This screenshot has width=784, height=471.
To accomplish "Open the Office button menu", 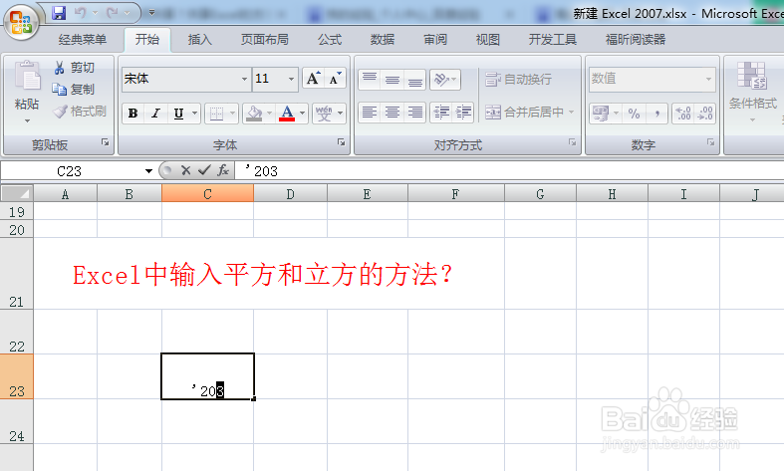I will 21,22.
